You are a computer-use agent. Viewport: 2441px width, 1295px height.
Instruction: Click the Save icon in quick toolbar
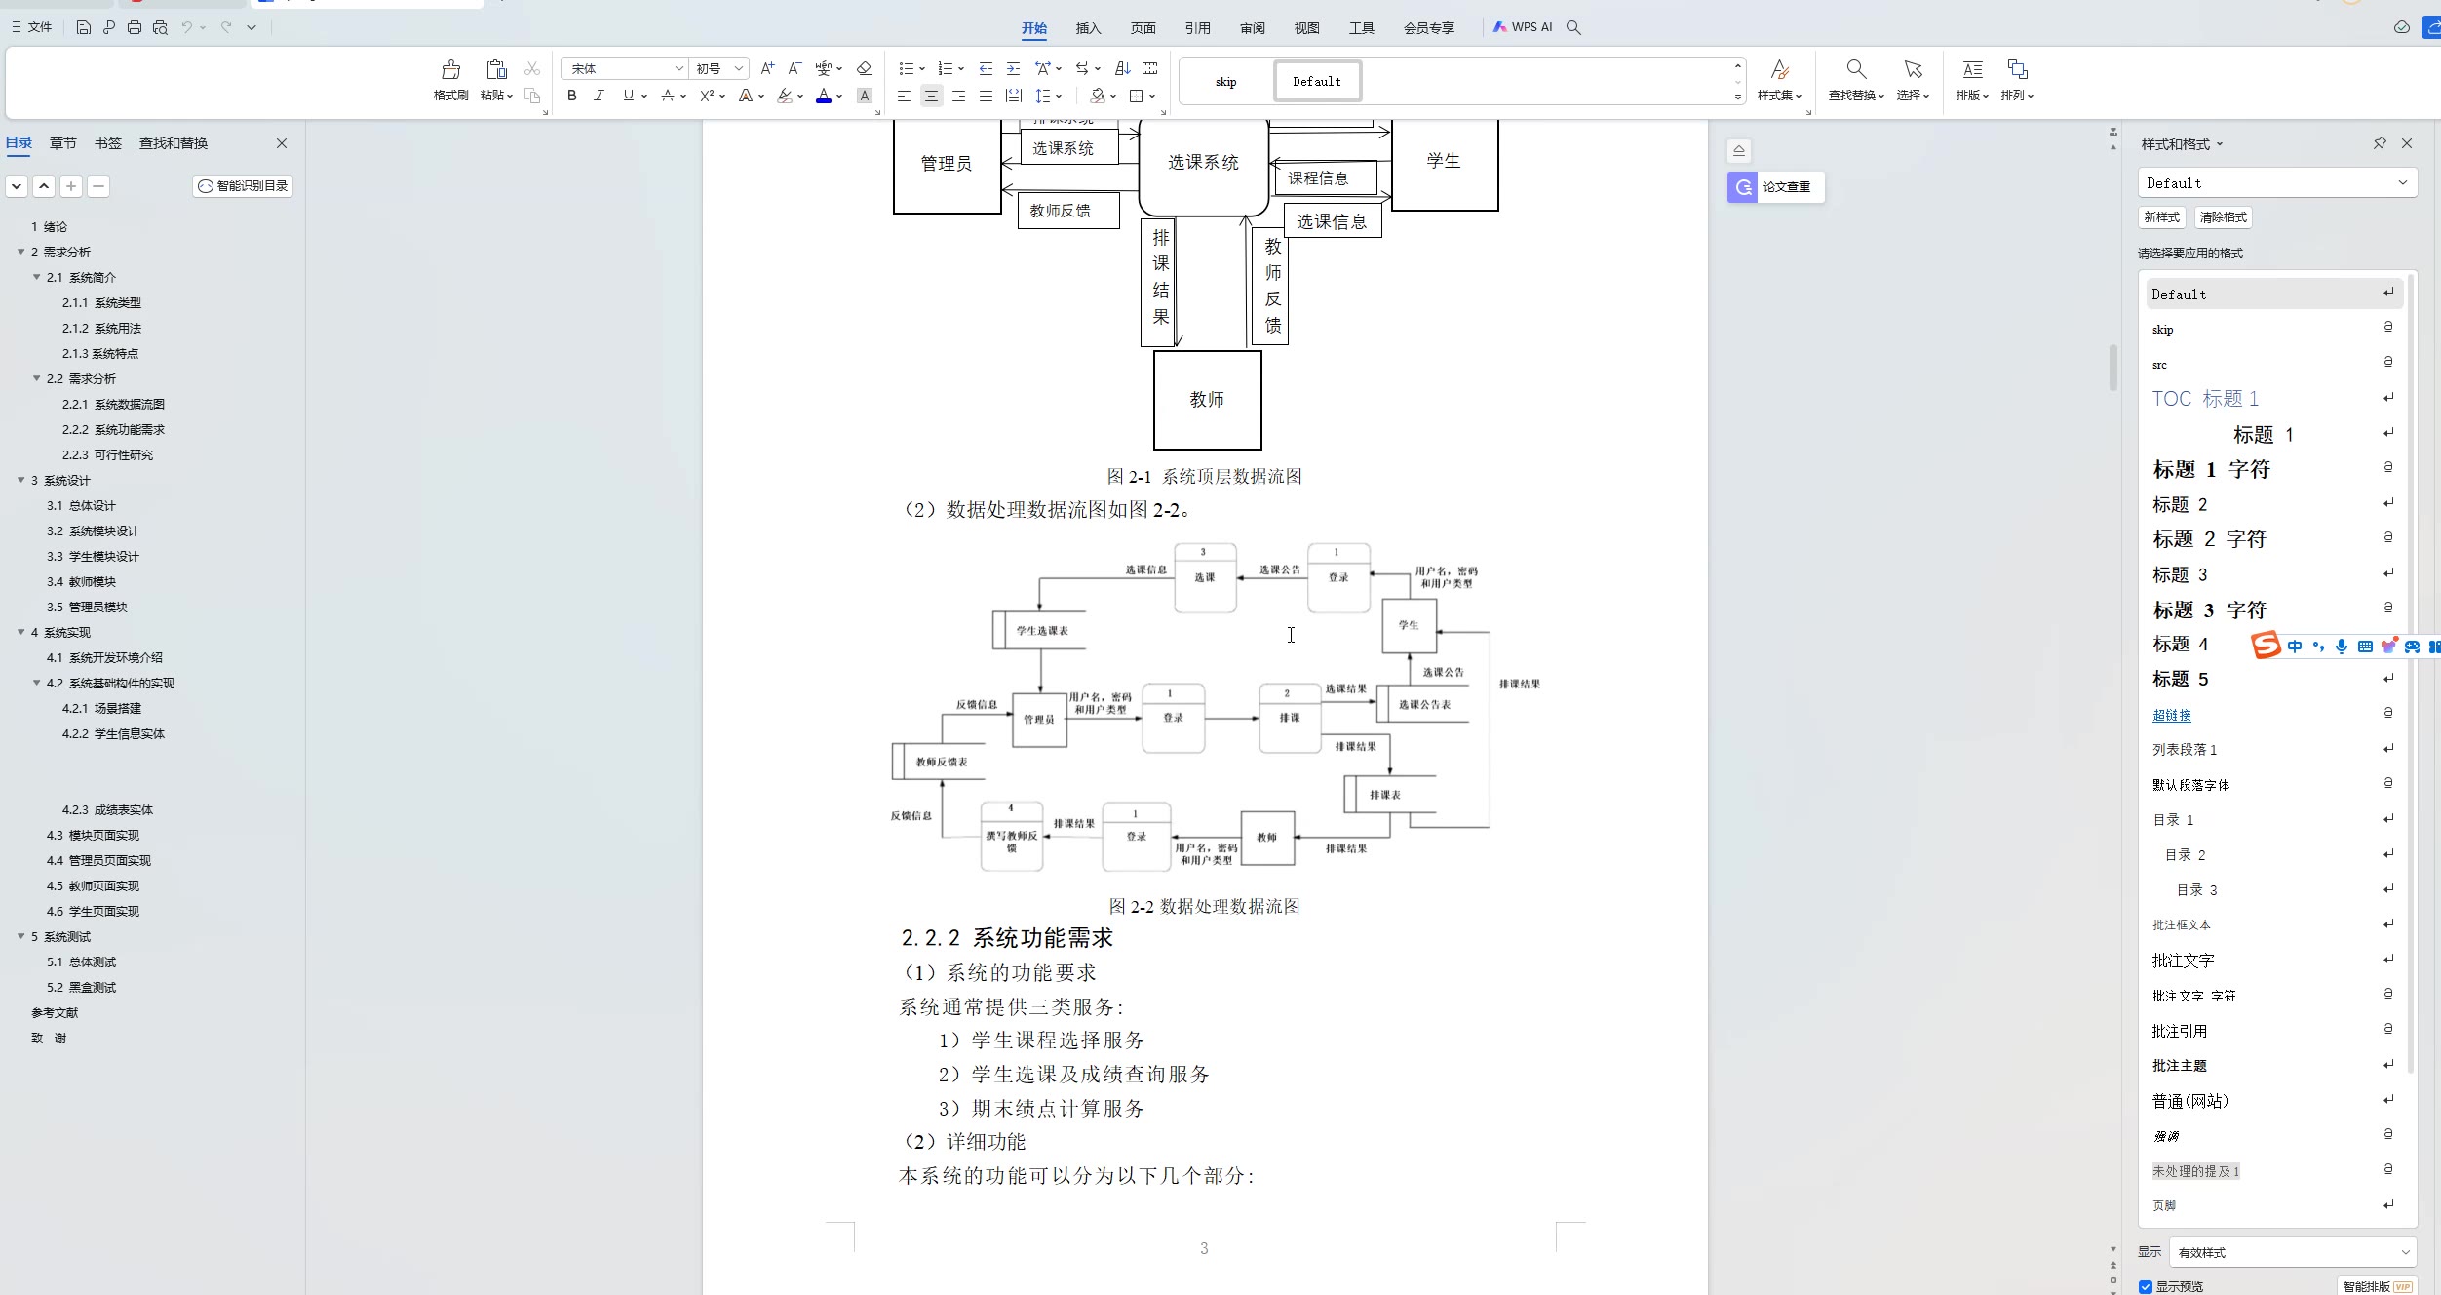(x=84, y=27)
